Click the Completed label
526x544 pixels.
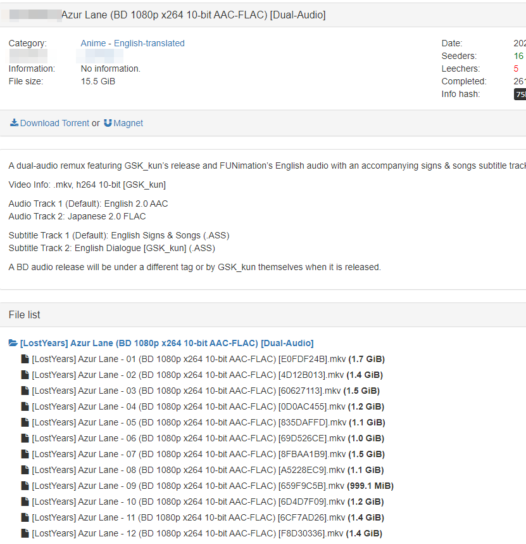coord(464,82)
